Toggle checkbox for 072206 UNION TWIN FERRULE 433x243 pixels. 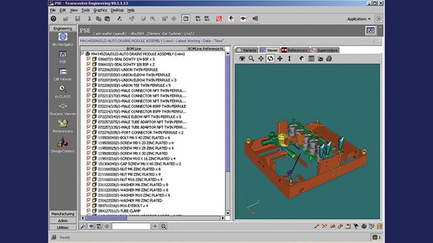tap(89, 70)
